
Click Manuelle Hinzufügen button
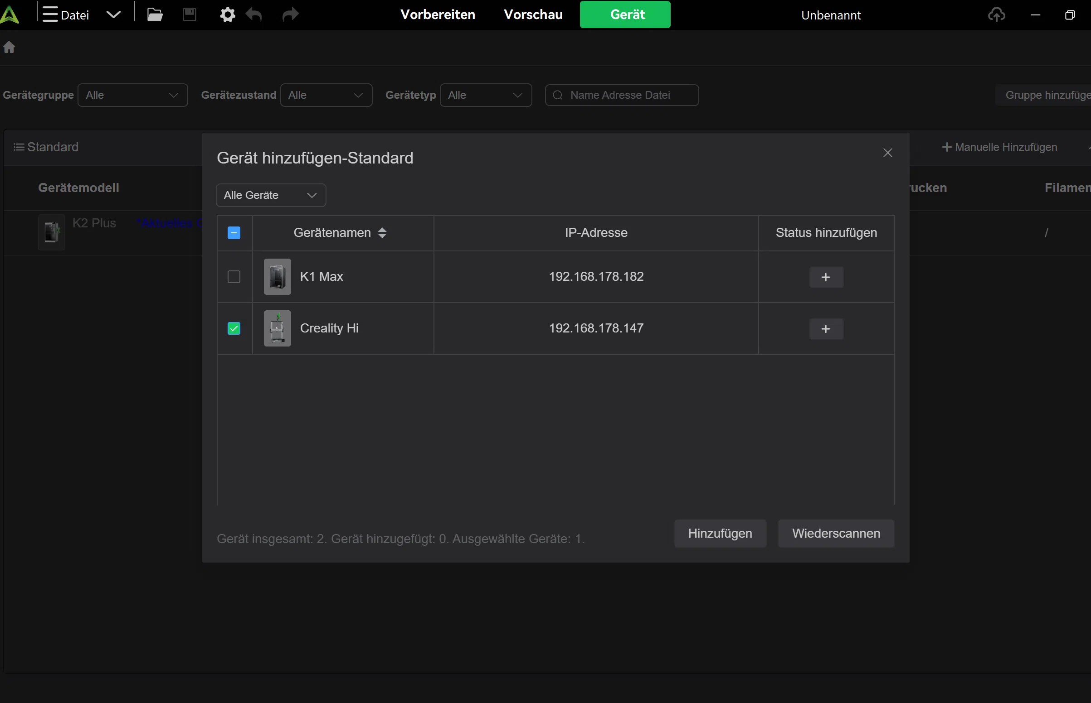coord(999,147)
